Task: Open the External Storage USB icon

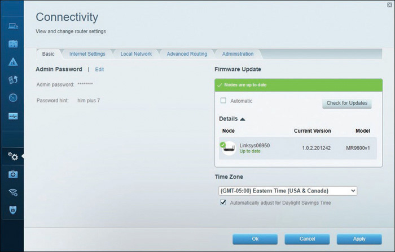Action: click(13, 116)
